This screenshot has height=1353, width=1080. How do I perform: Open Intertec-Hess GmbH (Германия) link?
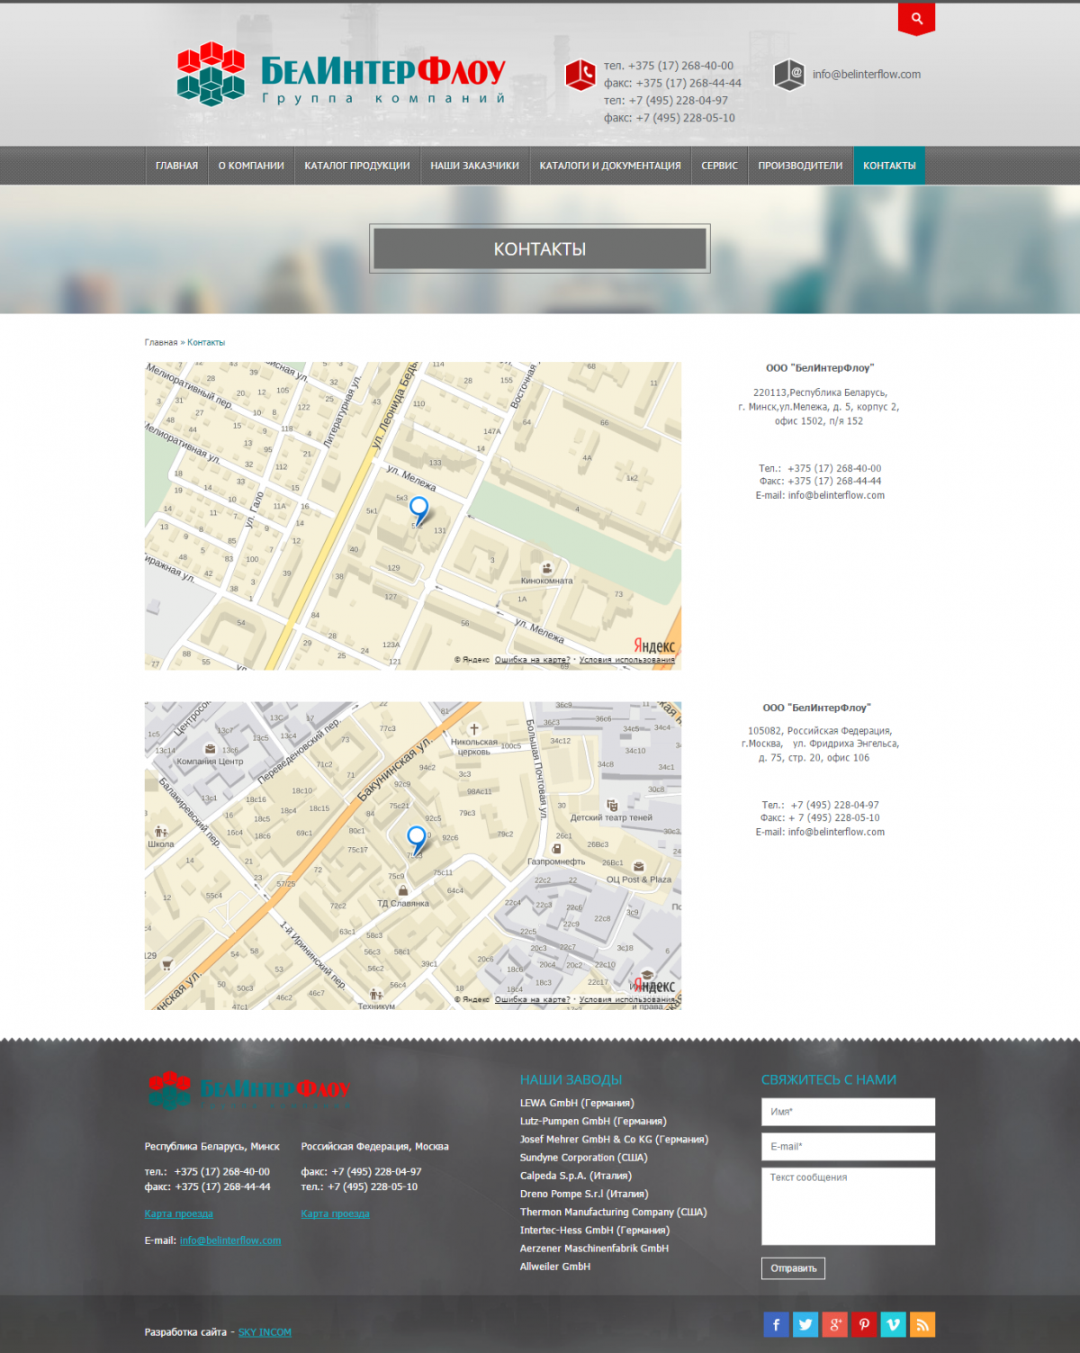point(595,1231)
